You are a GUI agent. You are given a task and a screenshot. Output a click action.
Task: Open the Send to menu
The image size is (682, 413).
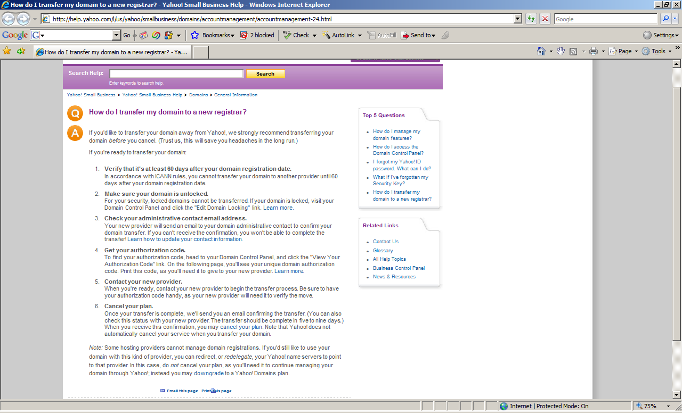pos(418,35)
